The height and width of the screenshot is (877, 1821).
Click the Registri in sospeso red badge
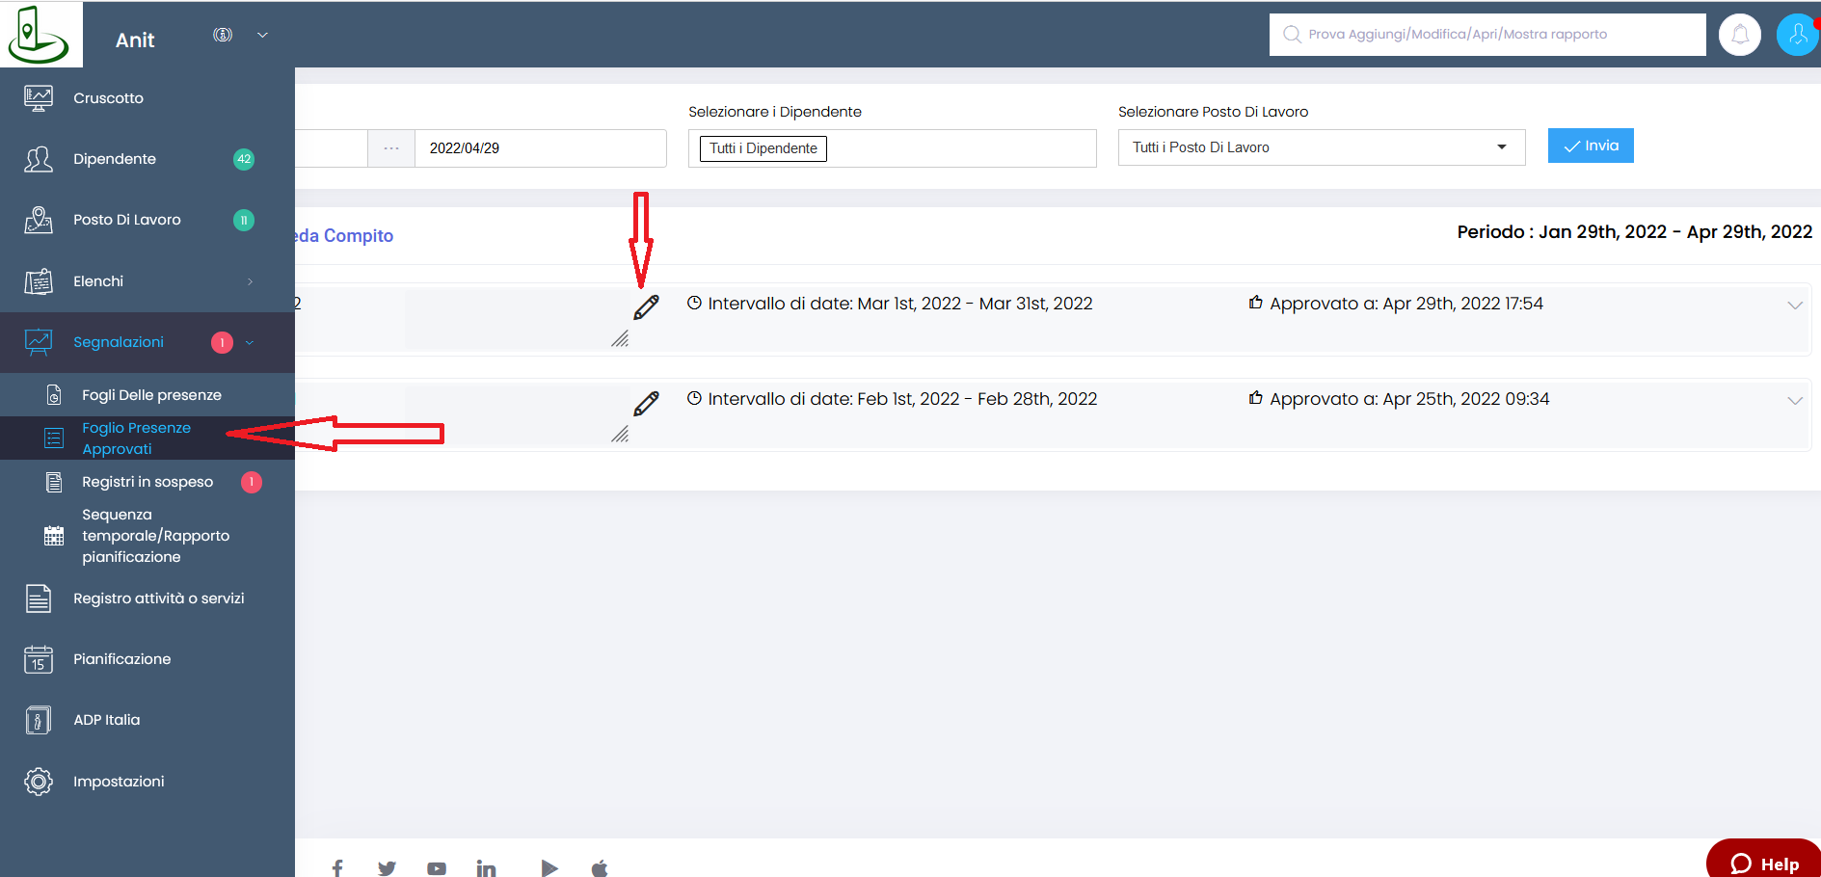point(252,482)
